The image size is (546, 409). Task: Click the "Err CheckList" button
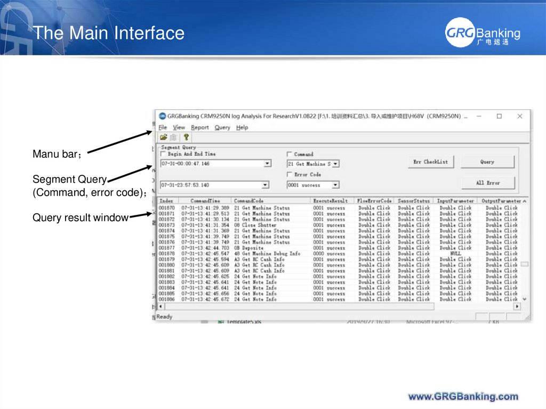(431, 162)
